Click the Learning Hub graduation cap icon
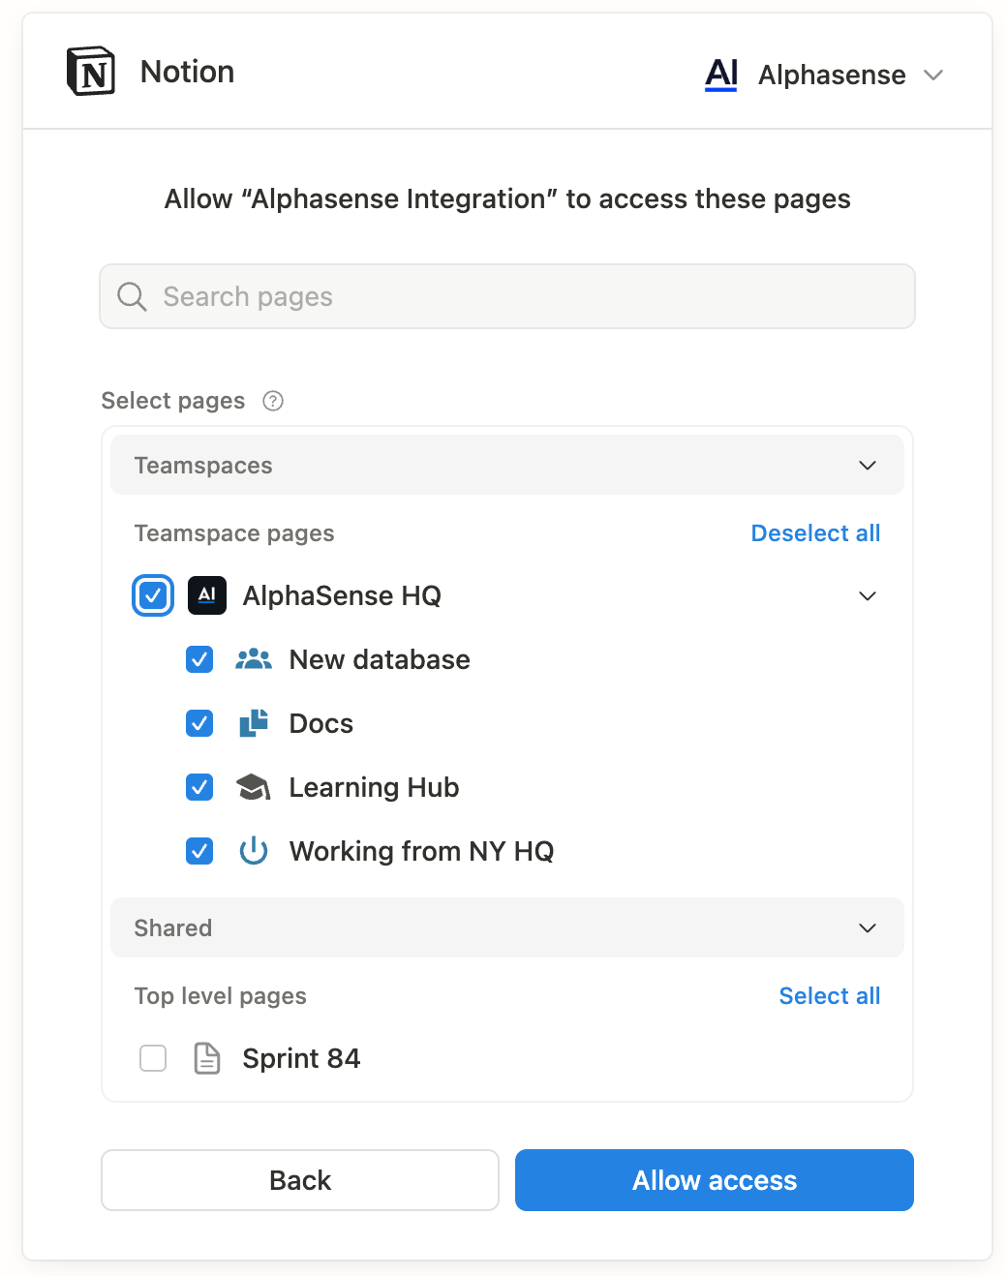The image size is (1007, 1276). click(254, 787)
